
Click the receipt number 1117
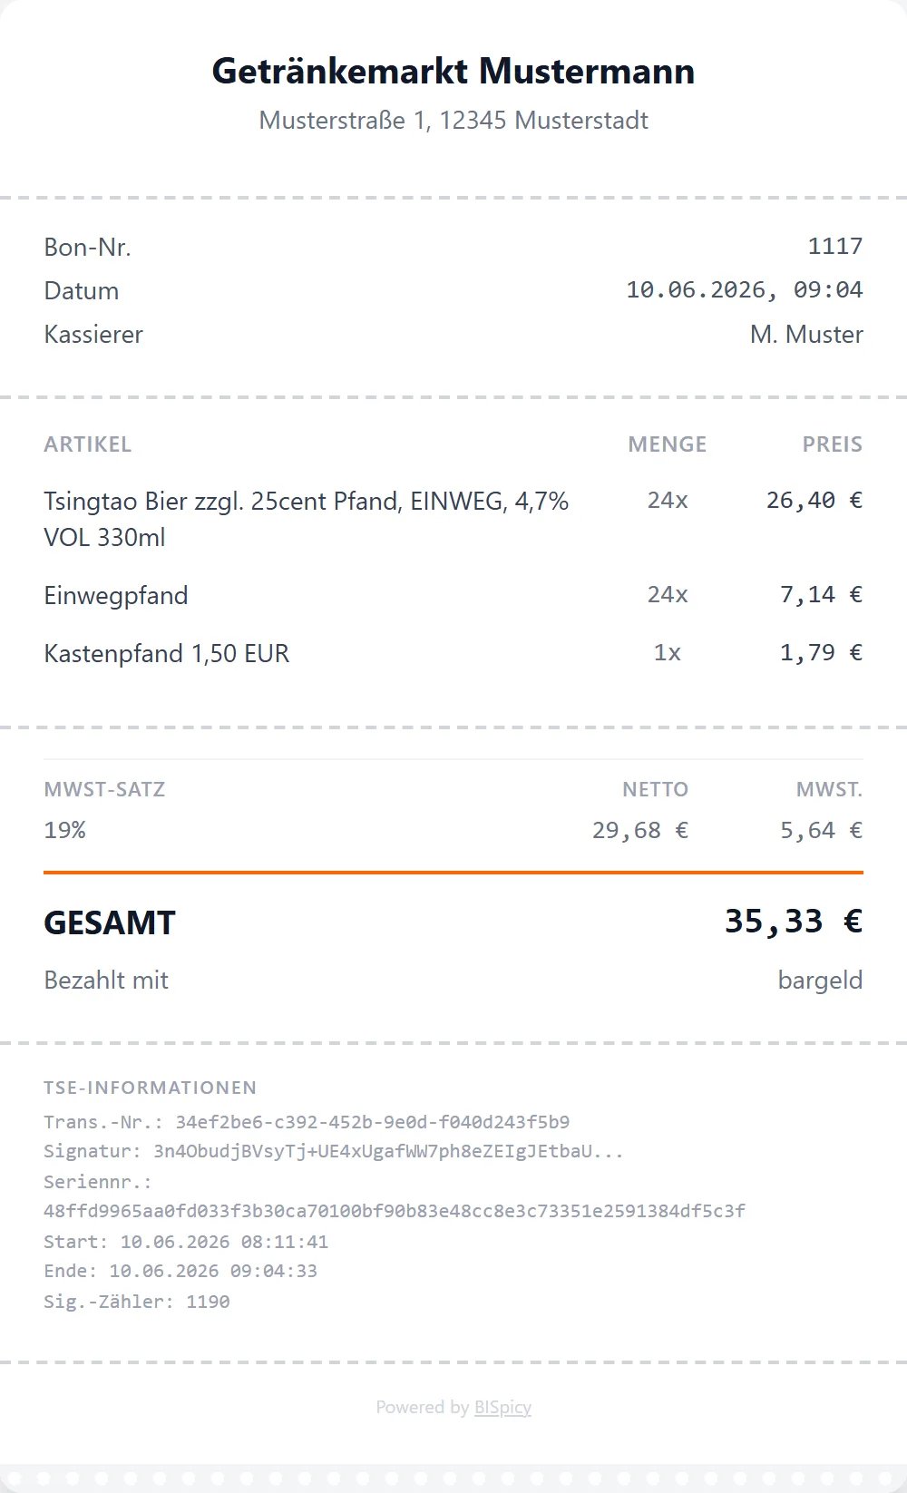pos(835,246)
